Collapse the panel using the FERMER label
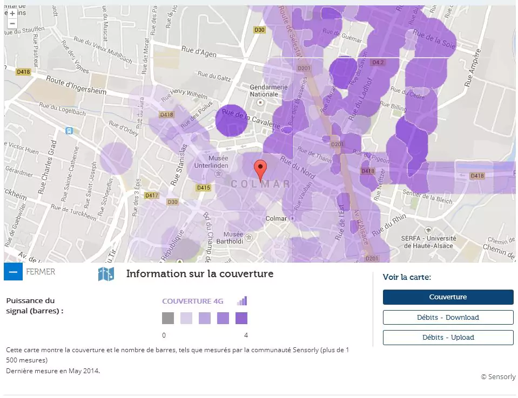 click(41, 272)
